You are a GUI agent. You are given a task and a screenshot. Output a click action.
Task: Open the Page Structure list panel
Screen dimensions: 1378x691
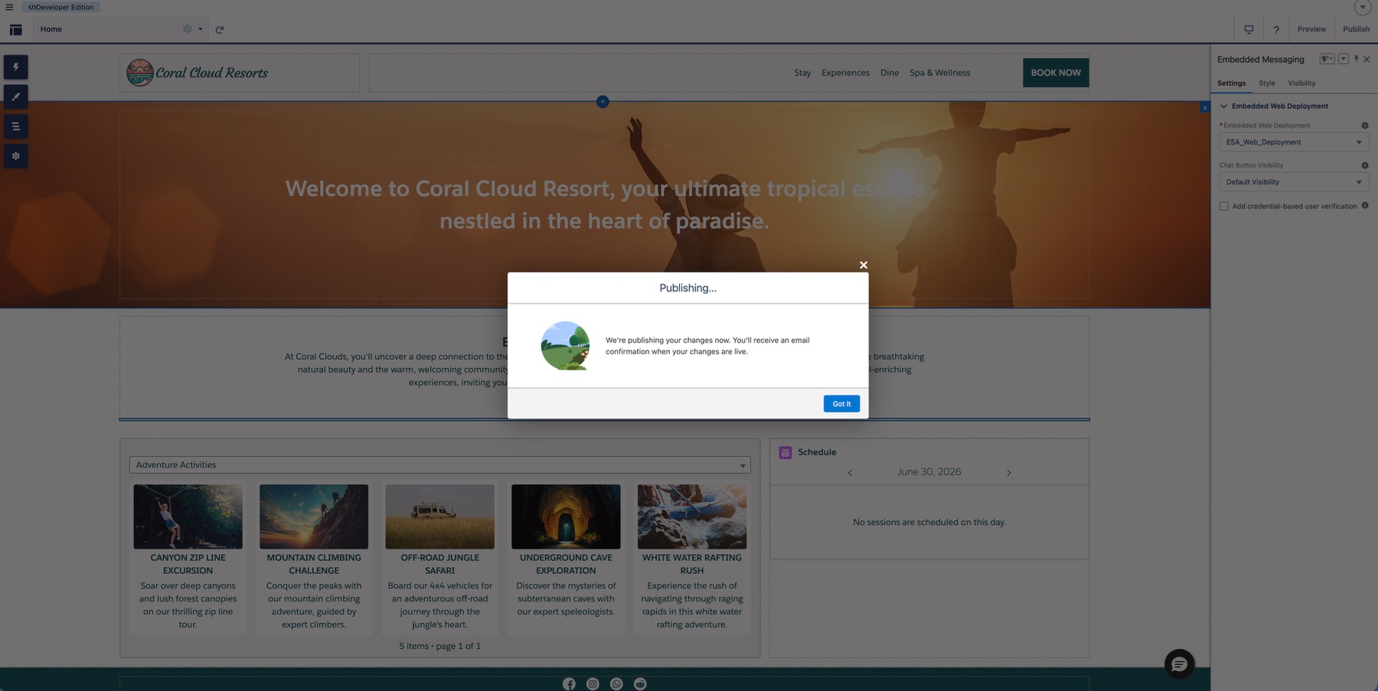15,126
